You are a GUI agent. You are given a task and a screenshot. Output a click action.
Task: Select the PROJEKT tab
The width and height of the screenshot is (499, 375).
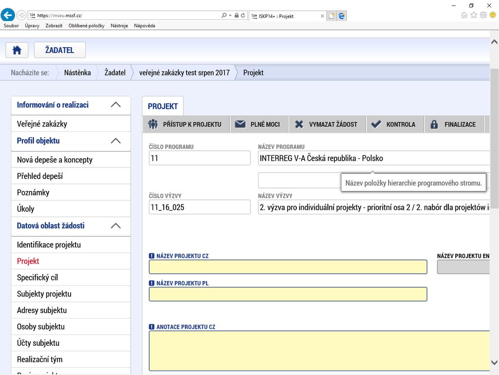(163, 106)
